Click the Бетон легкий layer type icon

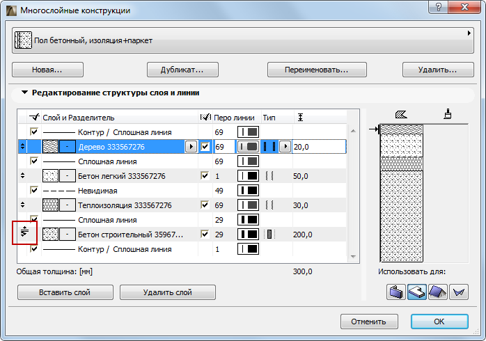click(x=269, y=176)
